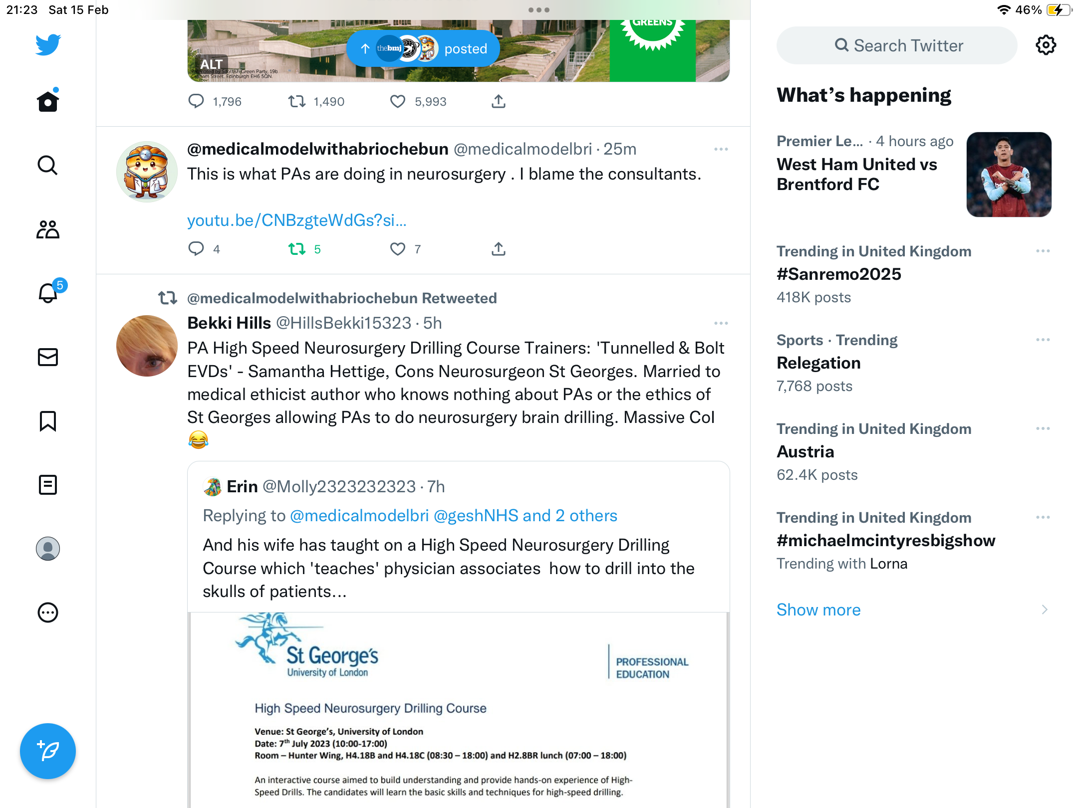Open West Ham vs Brentford thumbnail
1078x808 pixels.
pyautogui.click(x=1009, y=175)
